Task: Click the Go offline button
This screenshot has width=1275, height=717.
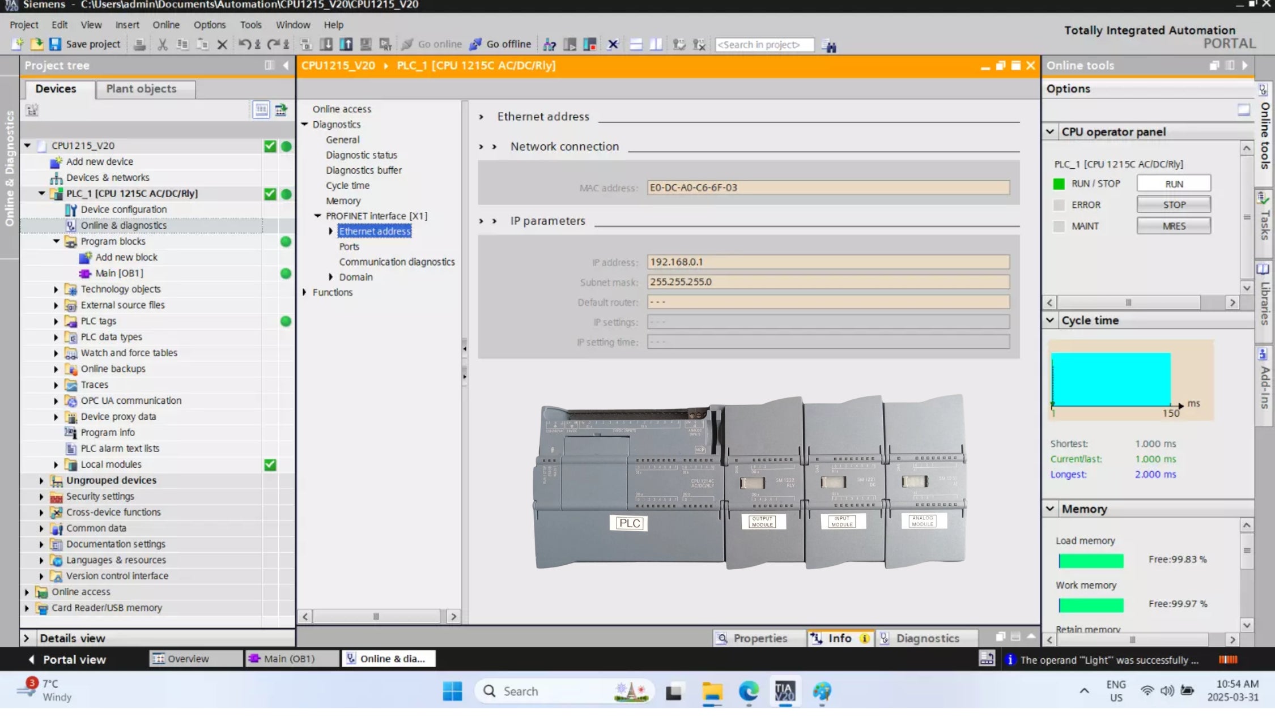Action: click(x=500, y=44)
